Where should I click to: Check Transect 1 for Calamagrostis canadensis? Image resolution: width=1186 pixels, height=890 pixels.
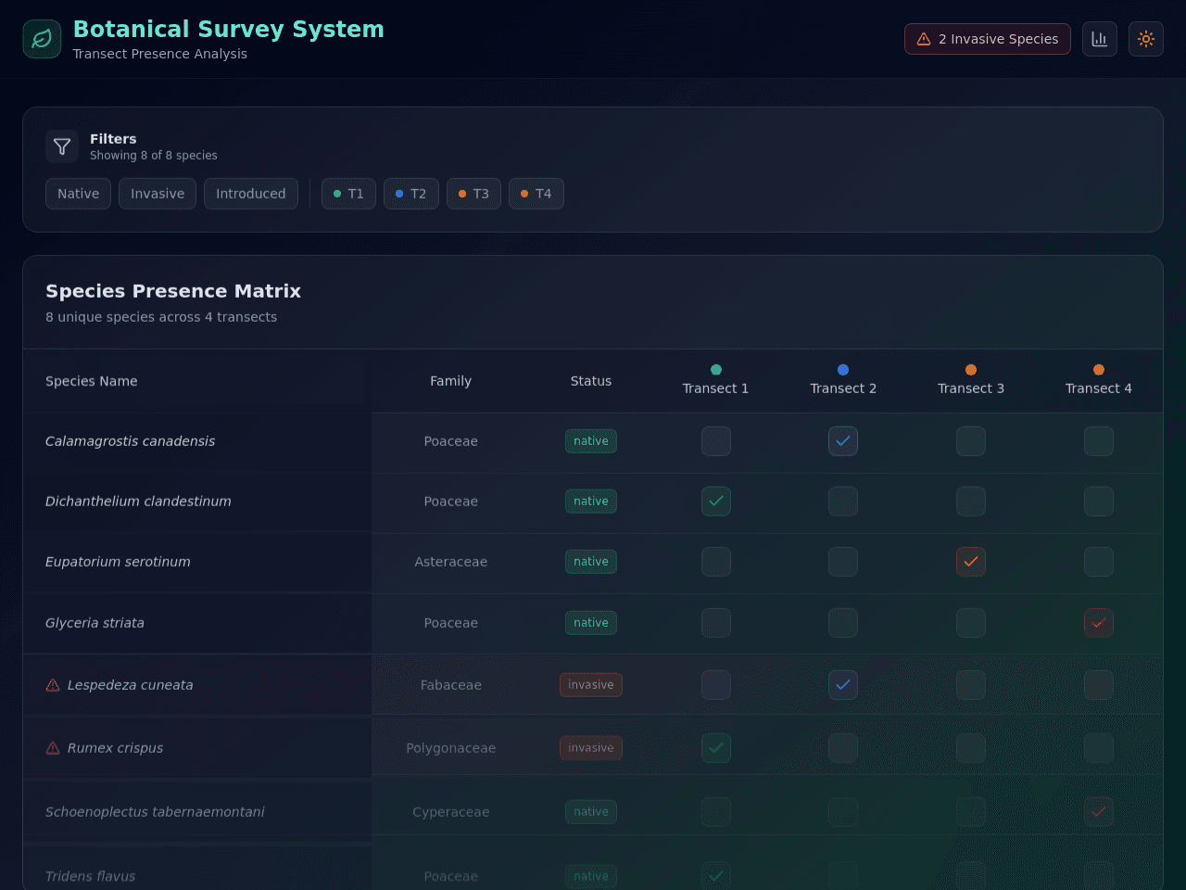(x=716, y=441)
